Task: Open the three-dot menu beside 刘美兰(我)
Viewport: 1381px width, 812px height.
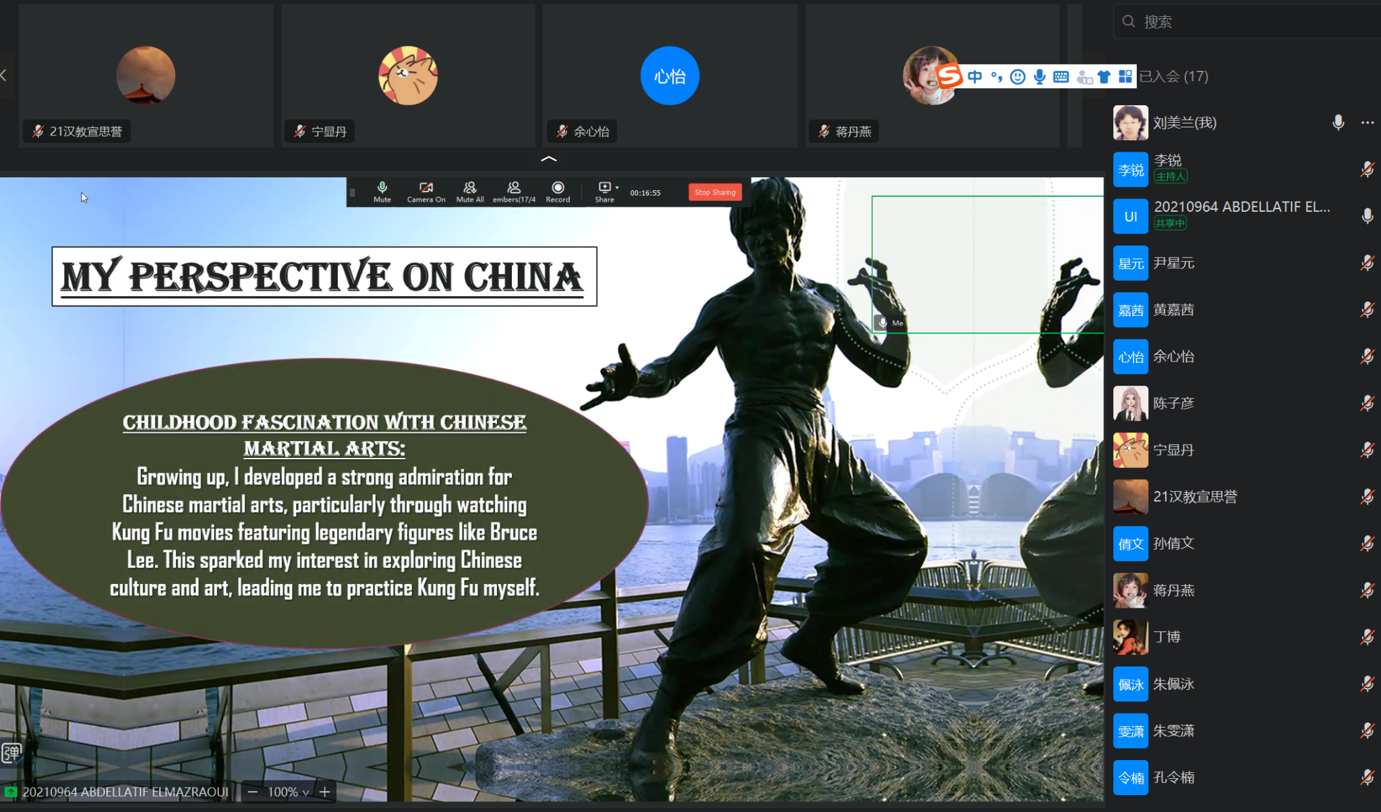Action: coord(1367,122)
